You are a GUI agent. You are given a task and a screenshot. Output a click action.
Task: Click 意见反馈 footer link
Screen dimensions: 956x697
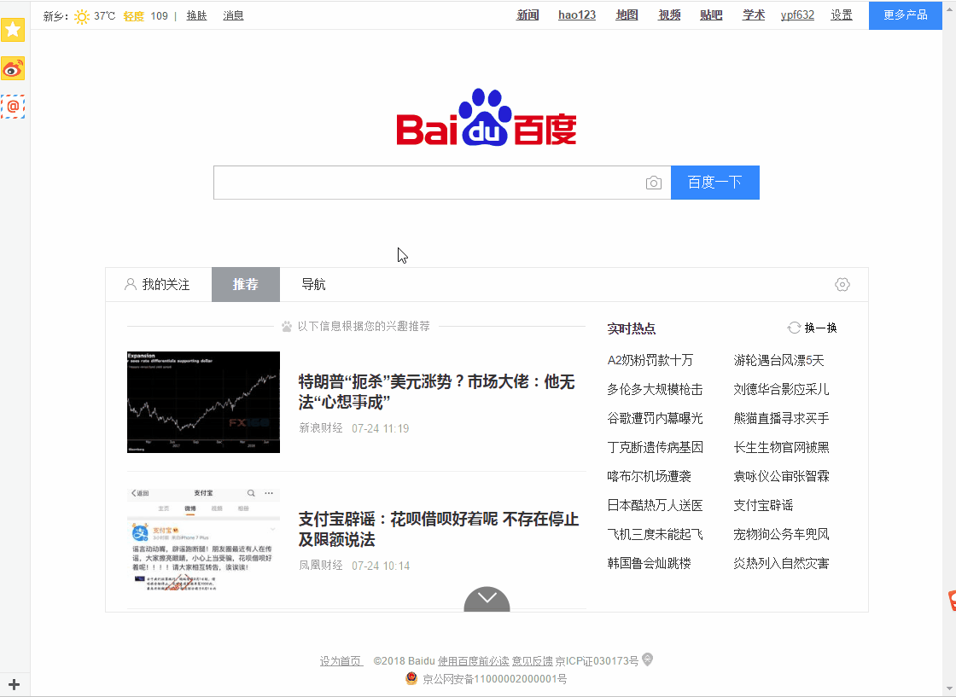(532, 661)
